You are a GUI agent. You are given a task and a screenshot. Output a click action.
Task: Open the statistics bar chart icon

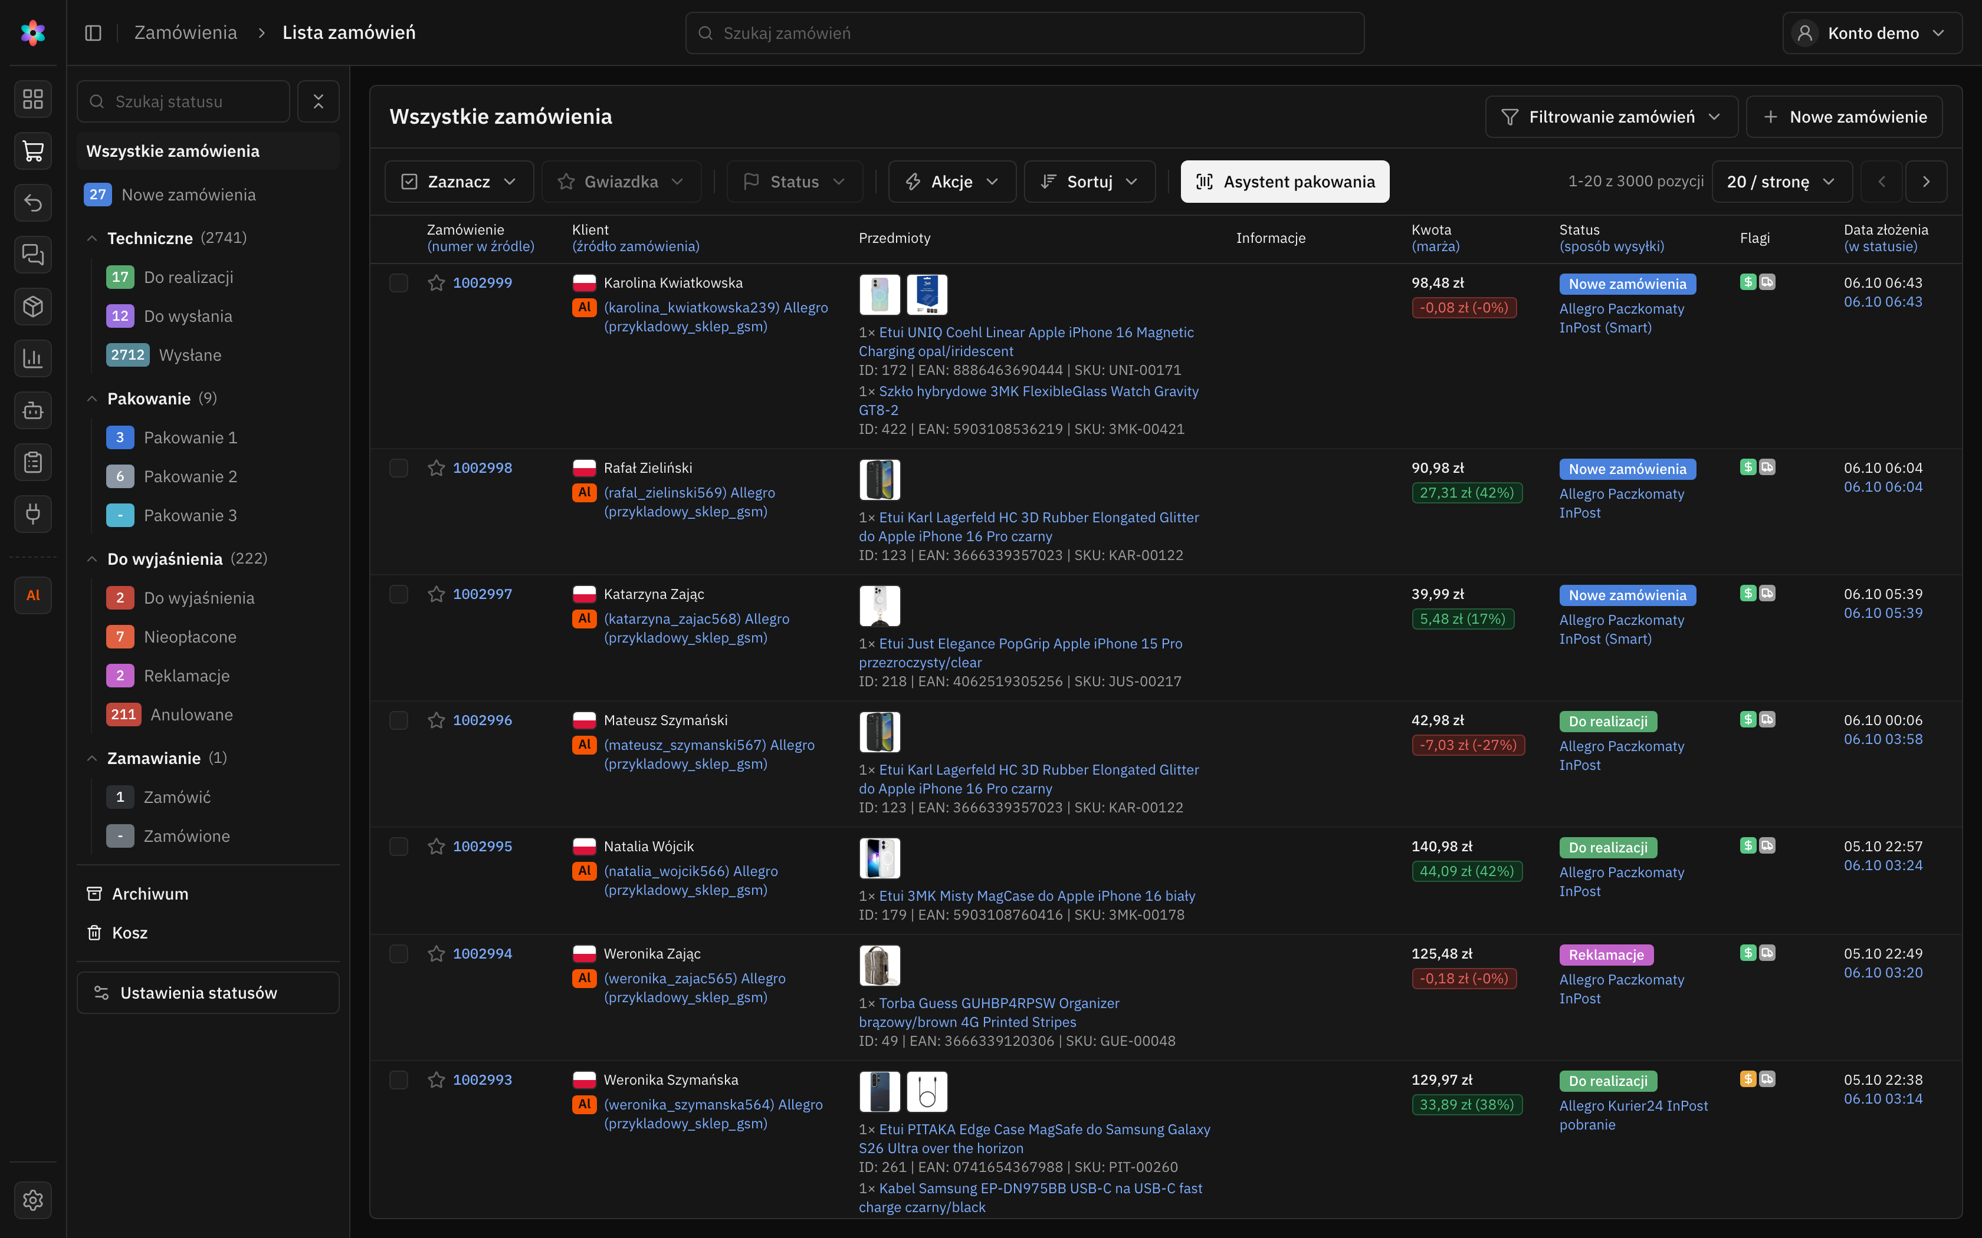33,358
